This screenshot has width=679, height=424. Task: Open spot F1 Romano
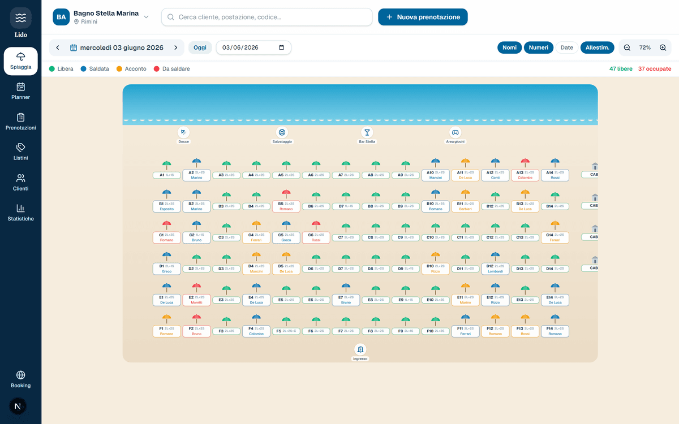pos(166,331)
